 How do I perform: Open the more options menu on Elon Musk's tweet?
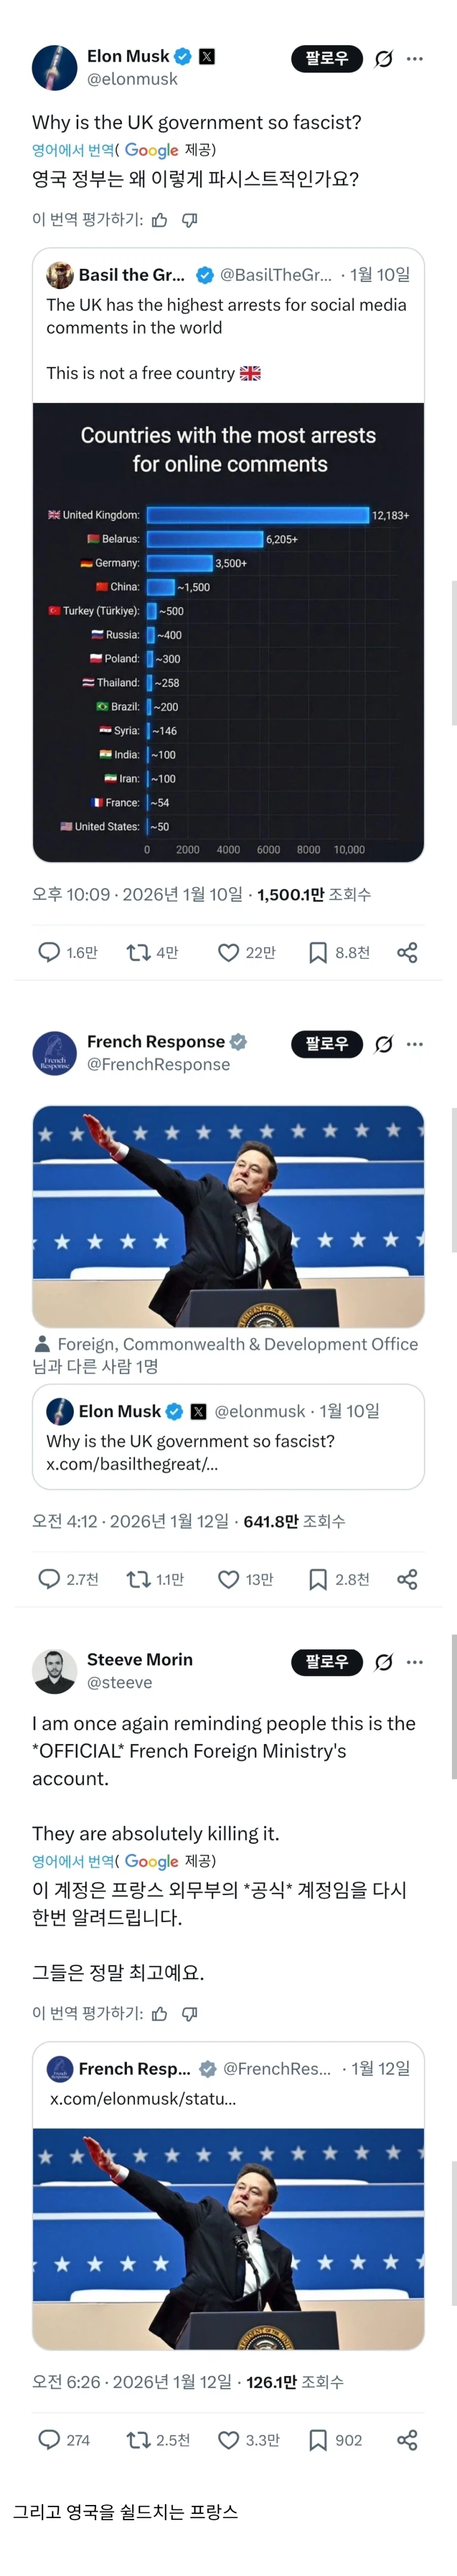(x=415, y=59)
